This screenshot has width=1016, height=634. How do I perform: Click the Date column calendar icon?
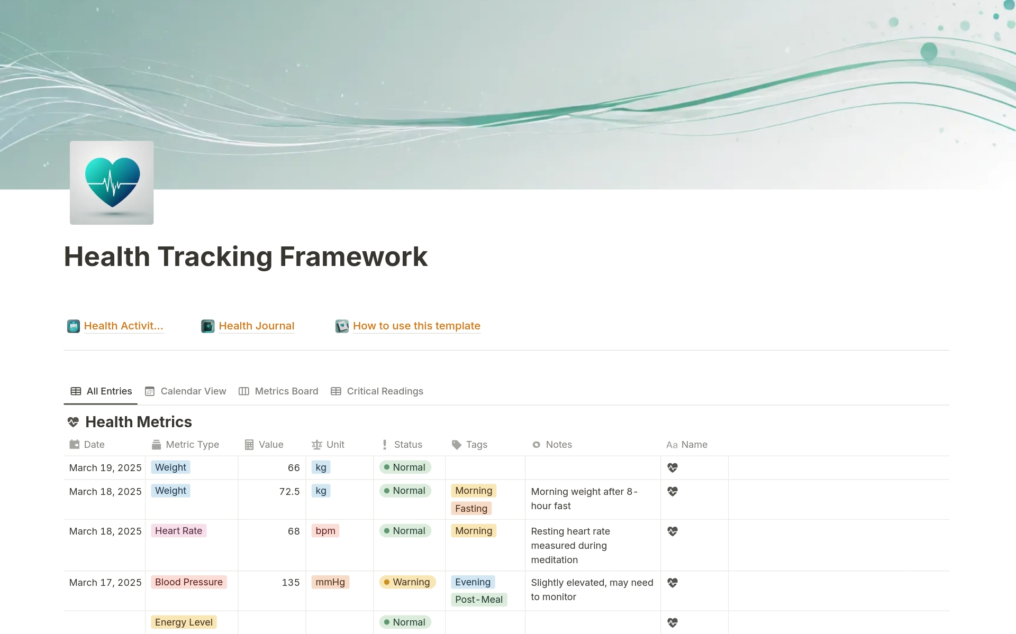75,445
